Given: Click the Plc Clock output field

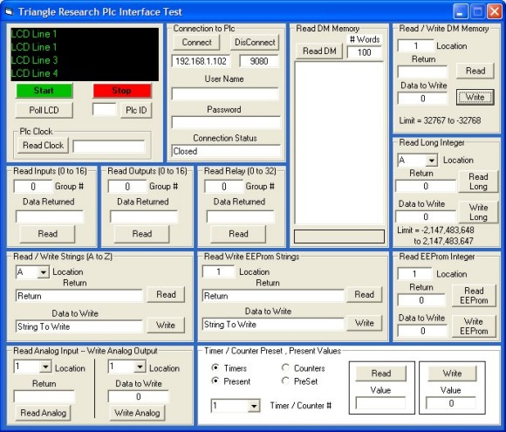Looking at the screenshot, I should click(109, 147).
